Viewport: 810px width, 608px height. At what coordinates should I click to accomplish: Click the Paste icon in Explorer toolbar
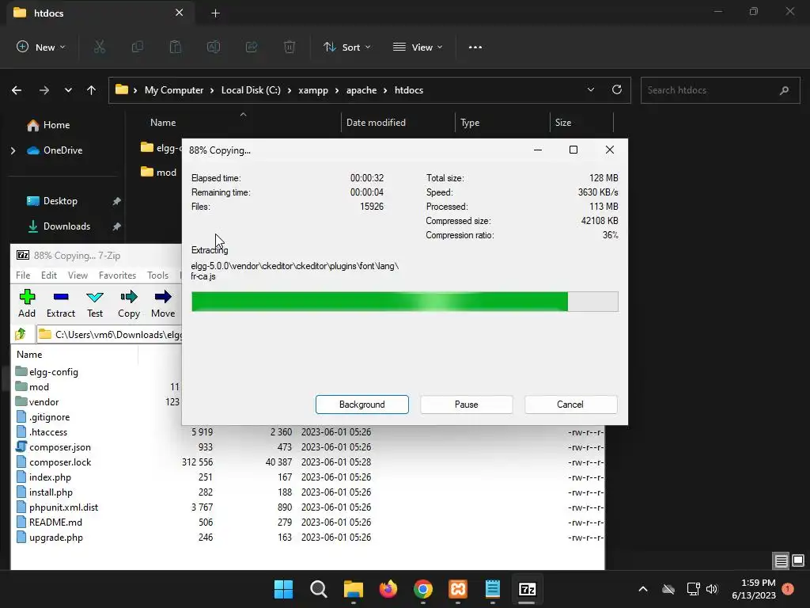point(176,47)
